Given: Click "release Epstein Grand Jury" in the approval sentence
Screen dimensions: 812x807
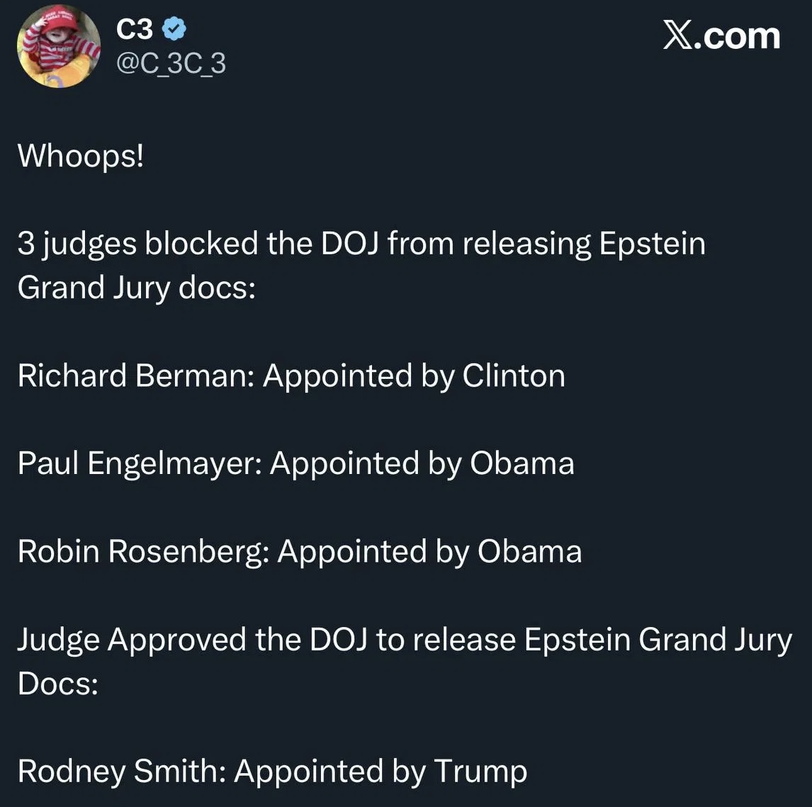Looking at the screenshot, I should [x=602, y=640].
